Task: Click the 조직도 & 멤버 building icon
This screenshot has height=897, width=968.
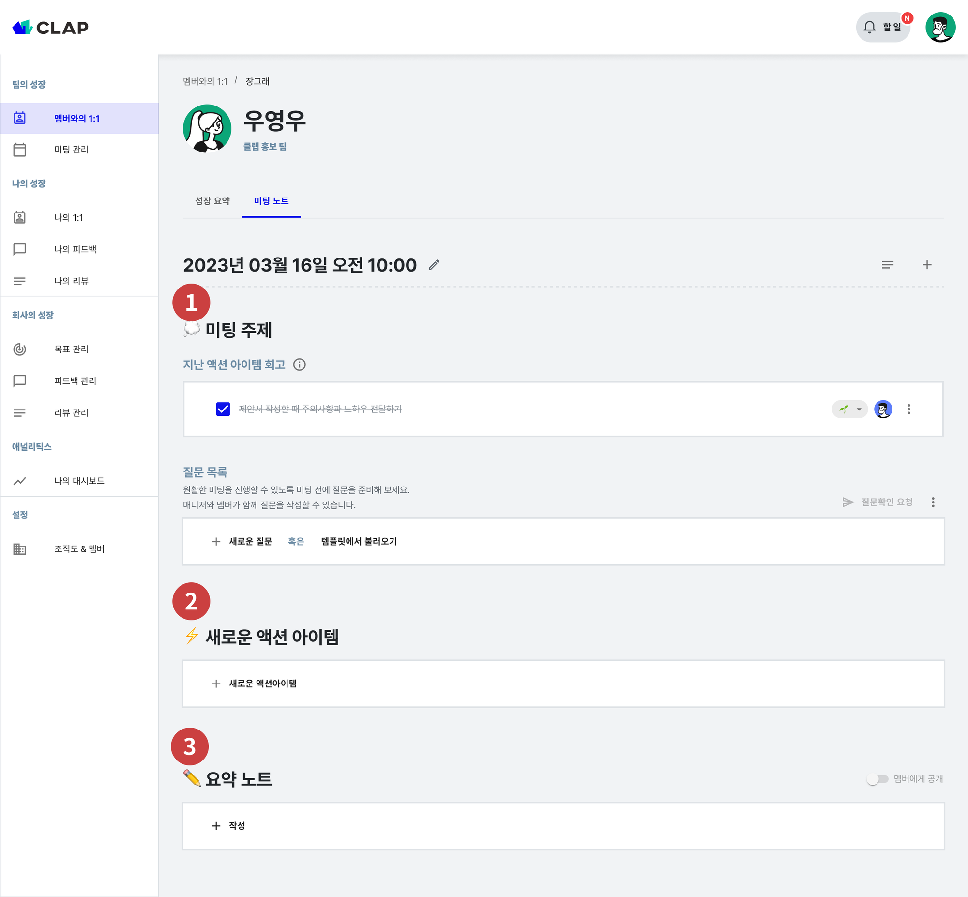Action: point(20,549)
